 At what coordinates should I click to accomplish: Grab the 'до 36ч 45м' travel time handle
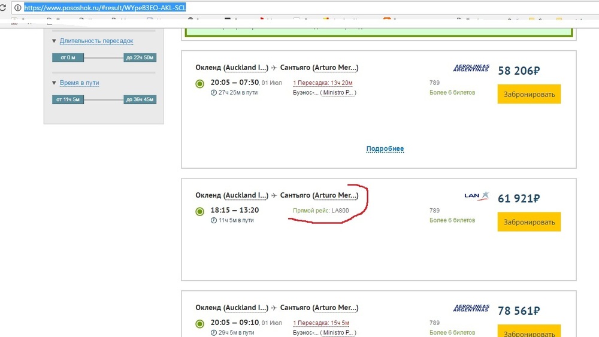(140, 99)
